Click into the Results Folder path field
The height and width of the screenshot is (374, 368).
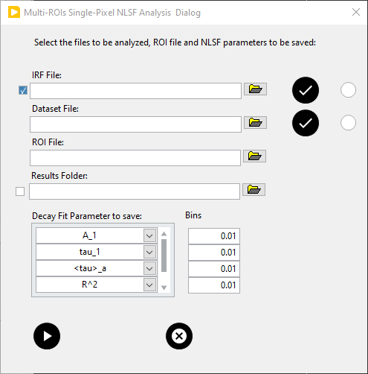[135, 191]
